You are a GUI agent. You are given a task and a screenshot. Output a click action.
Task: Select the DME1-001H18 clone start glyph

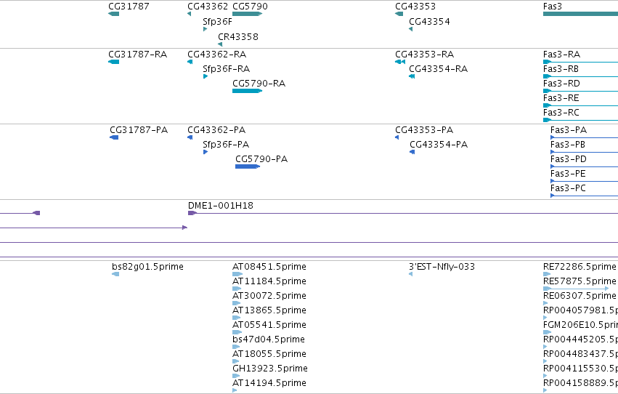pyautogui.click(x=192, y=213)
